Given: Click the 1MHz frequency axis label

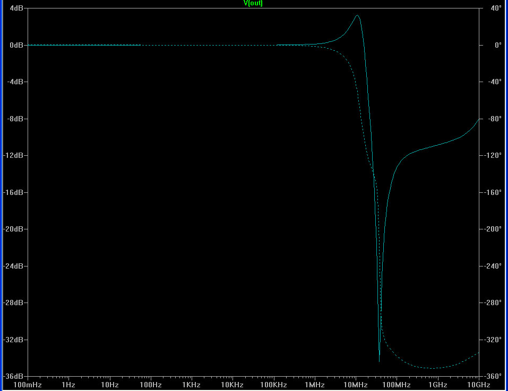Looking at the screenshot, I should click(315, 385).
